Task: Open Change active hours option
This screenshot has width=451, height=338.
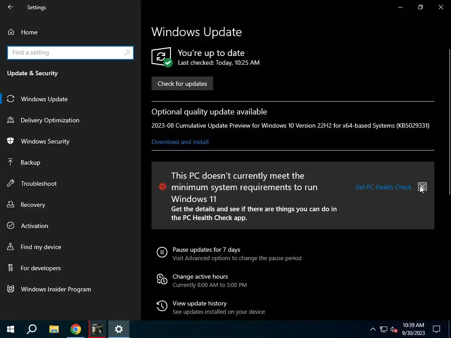Action: coord(200,276)
